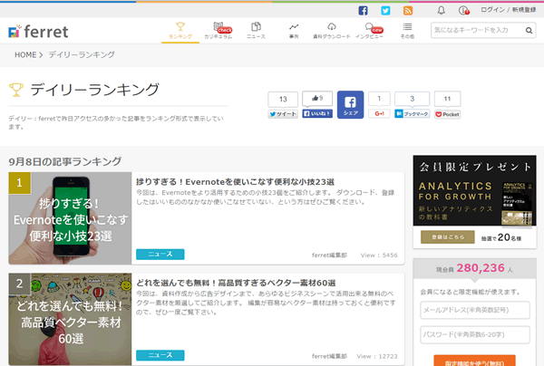Click the Facebook いいね！ button

pos(317,113)
